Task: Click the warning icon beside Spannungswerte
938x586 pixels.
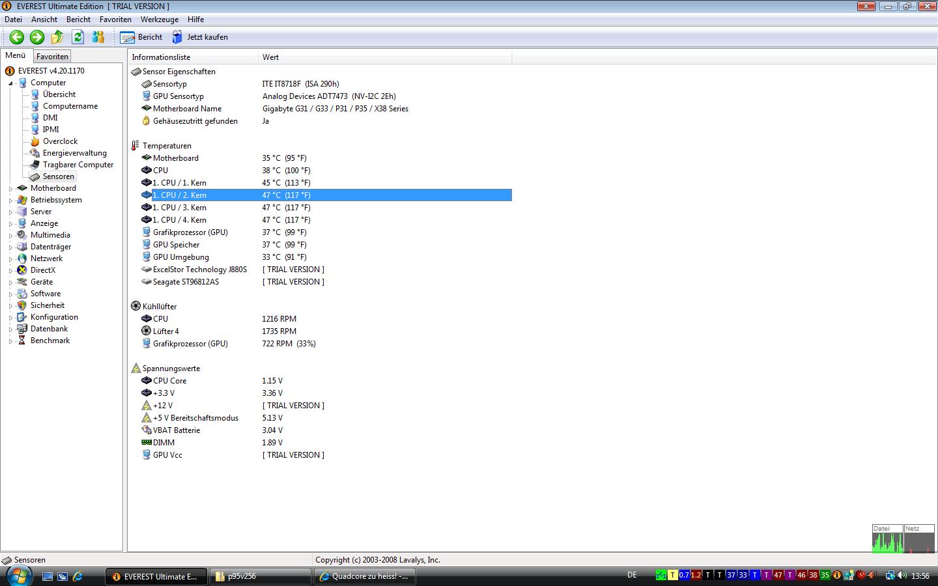Action: tap(135, 369)
